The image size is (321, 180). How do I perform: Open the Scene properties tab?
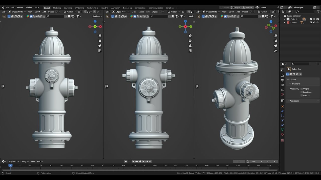(282, 90)
